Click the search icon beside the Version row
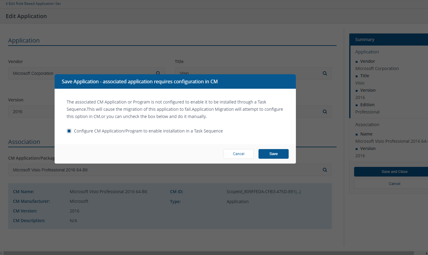 click(x=325, y=112)
